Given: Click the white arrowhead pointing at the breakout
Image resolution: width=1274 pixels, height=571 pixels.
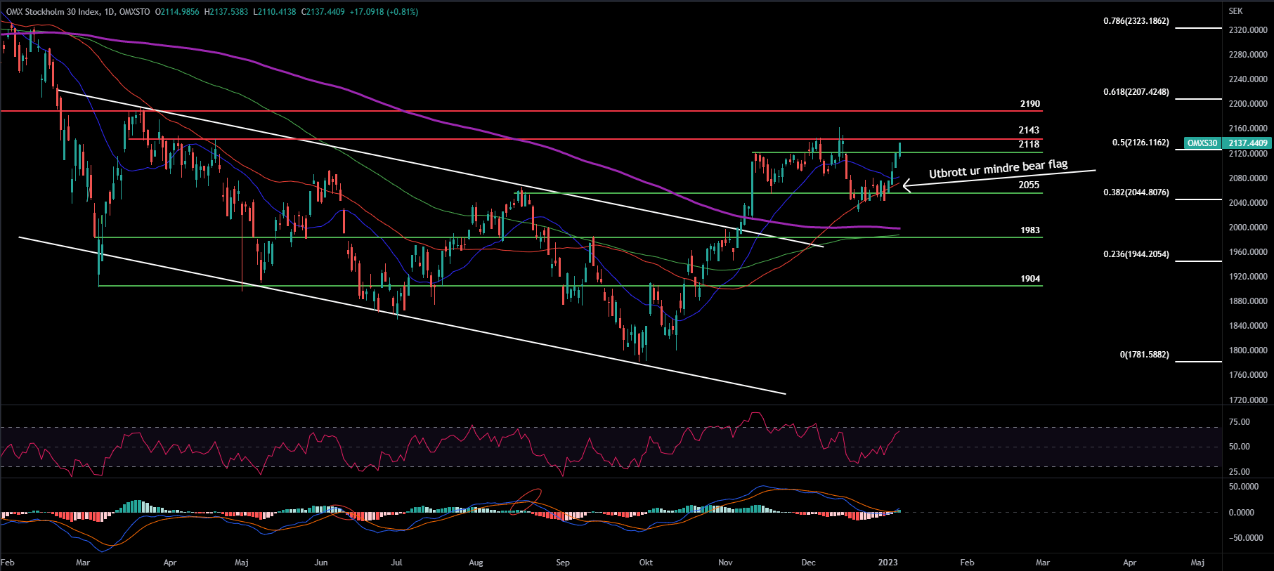Looking at the screenshot, I should [x=905, y=185].
